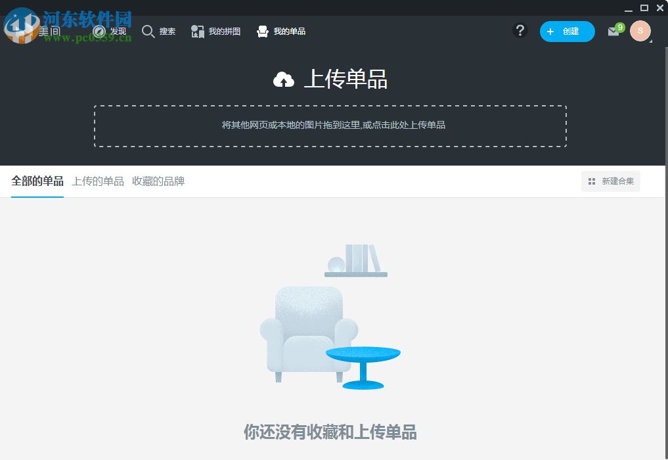Select the 全部的单品 tab
The height and width of the screenshot is (460, 668).
point(37,181)
